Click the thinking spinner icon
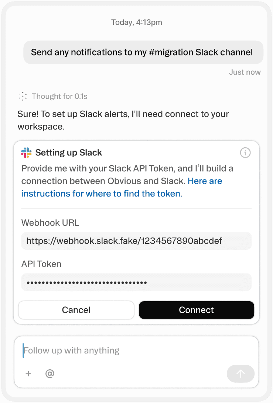This screenshot has height=403, width=273. (x=23, y=96)
